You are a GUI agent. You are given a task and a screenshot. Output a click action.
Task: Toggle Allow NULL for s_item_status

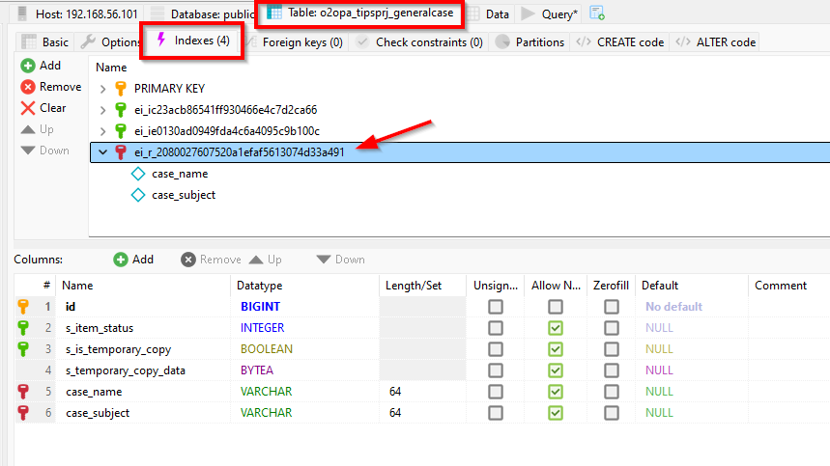555,328
